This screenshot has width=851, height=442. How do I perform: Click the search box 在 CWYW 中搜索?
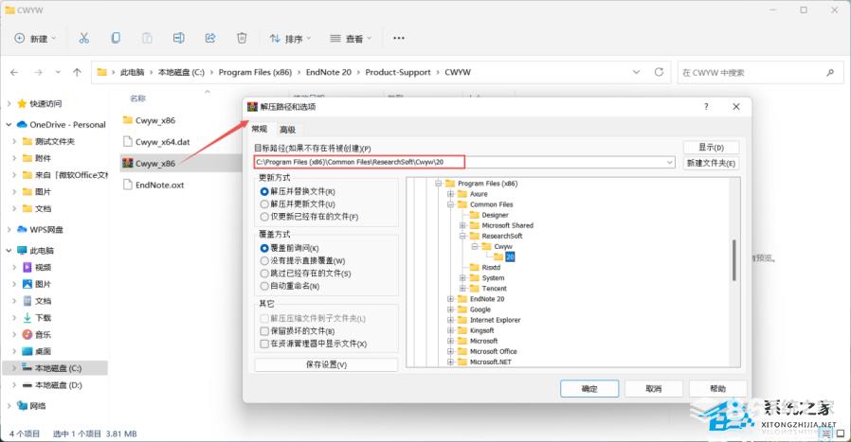(x=760, y=72)
